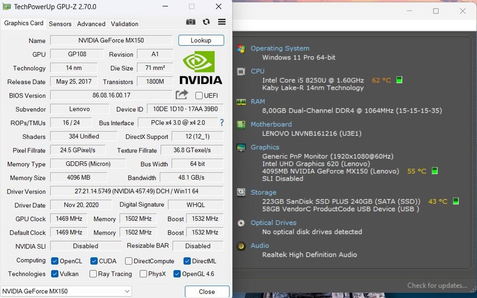Open the Operating System section link
The image size is (477, 298).
coord(280,48)
